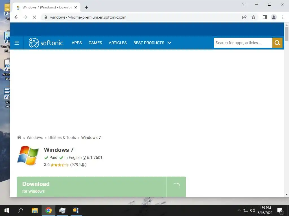This screenshot has width=289, height=216.
Task: Click the version V 6.1.7601 text
Action: (x=93, y=157)
